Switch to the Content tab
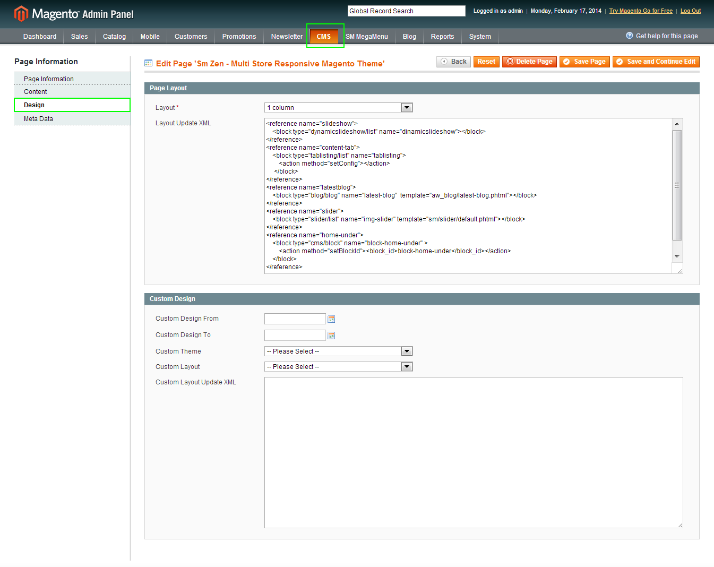 click(72, 92)
